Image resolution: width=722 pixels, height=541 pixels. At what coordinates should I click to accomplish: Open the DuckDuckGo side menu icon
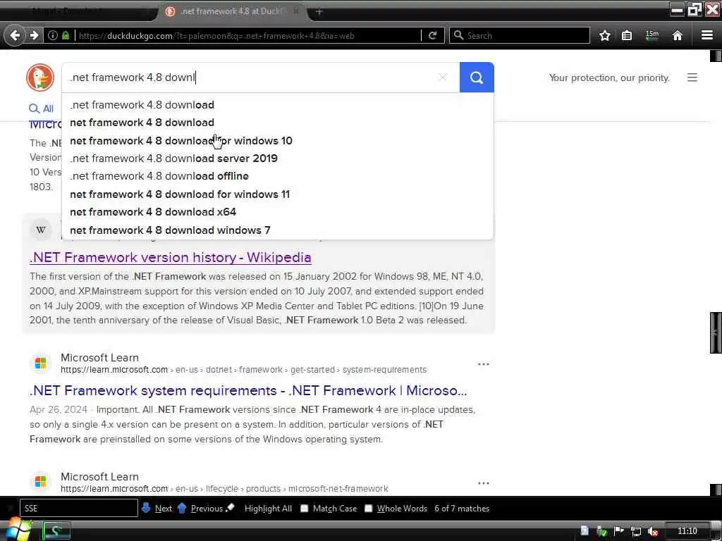(x=692, y=77)
